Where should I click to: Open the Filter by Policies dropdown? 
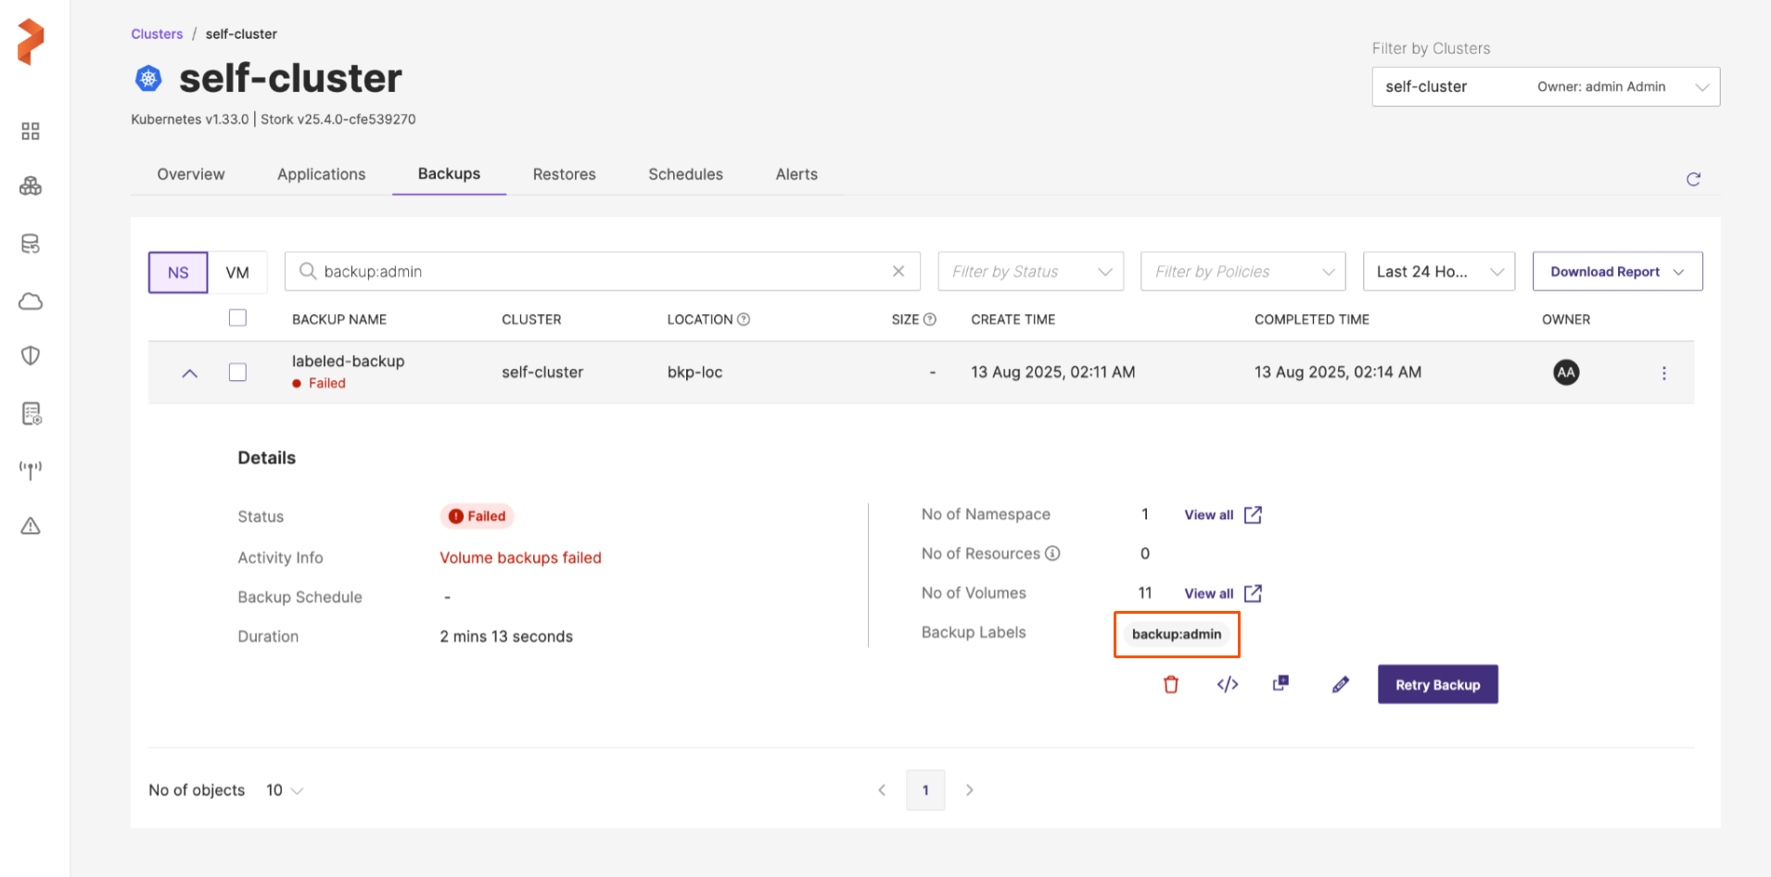point(1242,272)
